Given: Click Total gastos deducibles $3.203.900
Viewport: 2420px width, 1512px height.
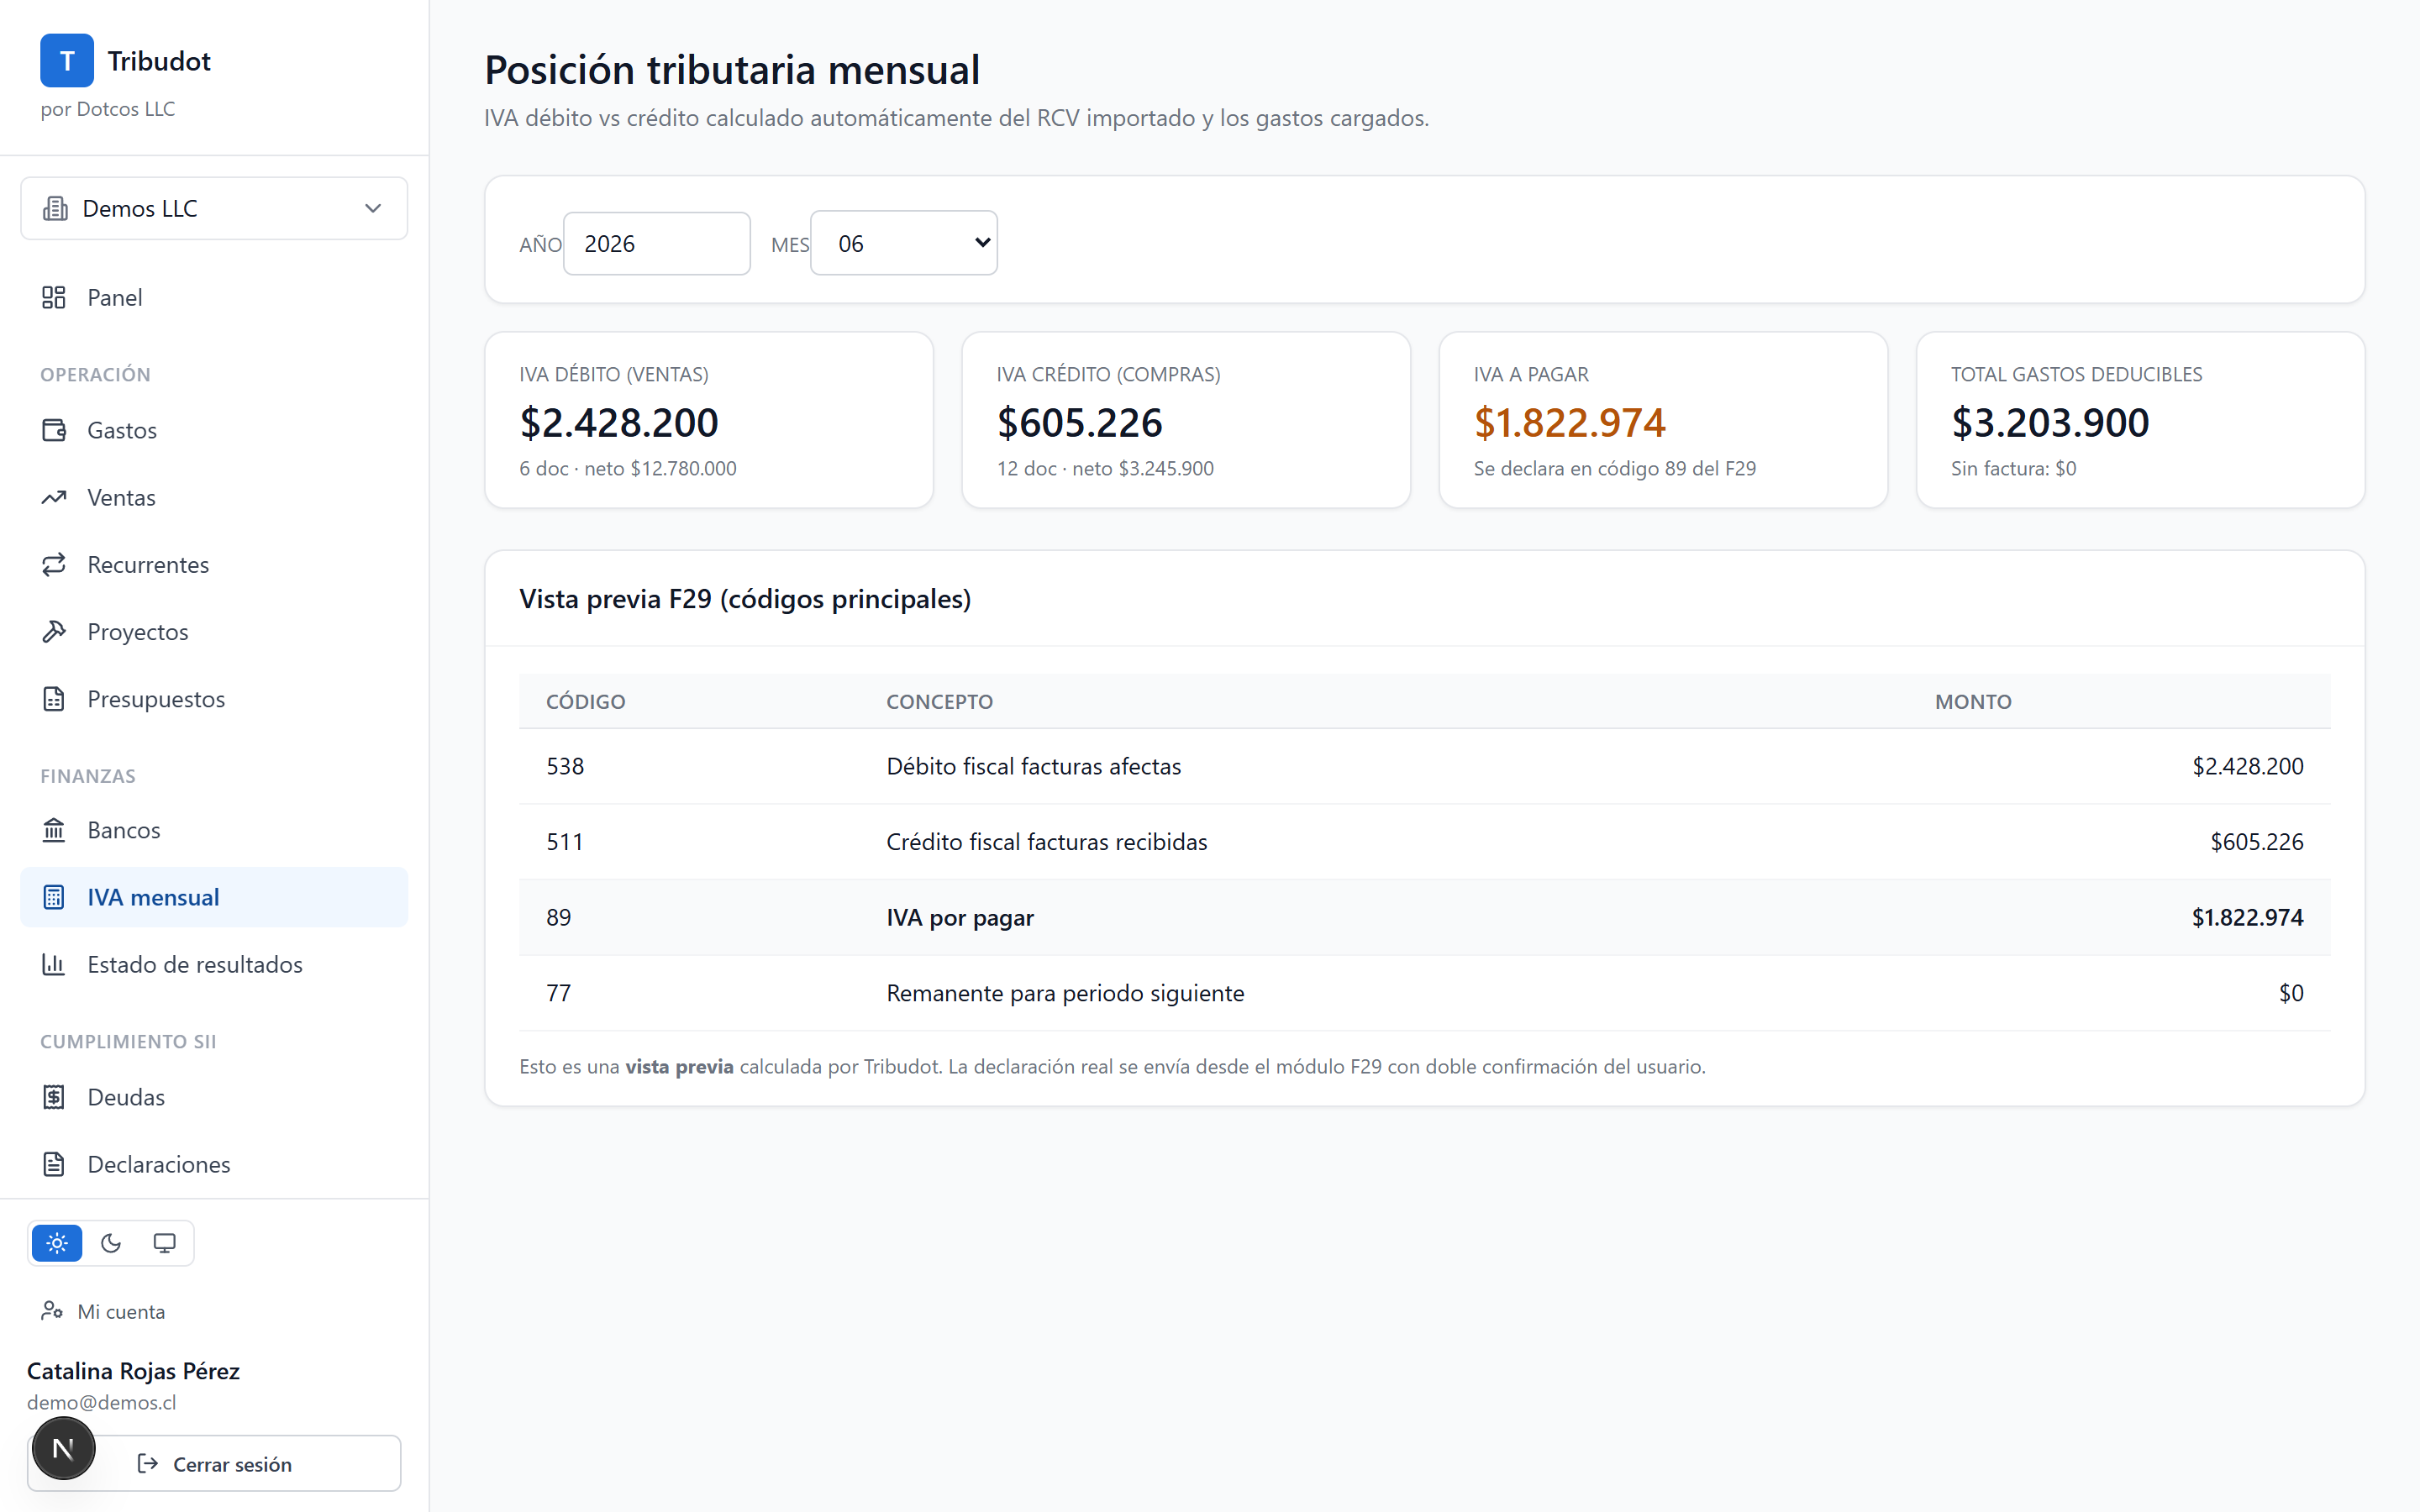Looking at the screenshot, I should [2050, 423].
